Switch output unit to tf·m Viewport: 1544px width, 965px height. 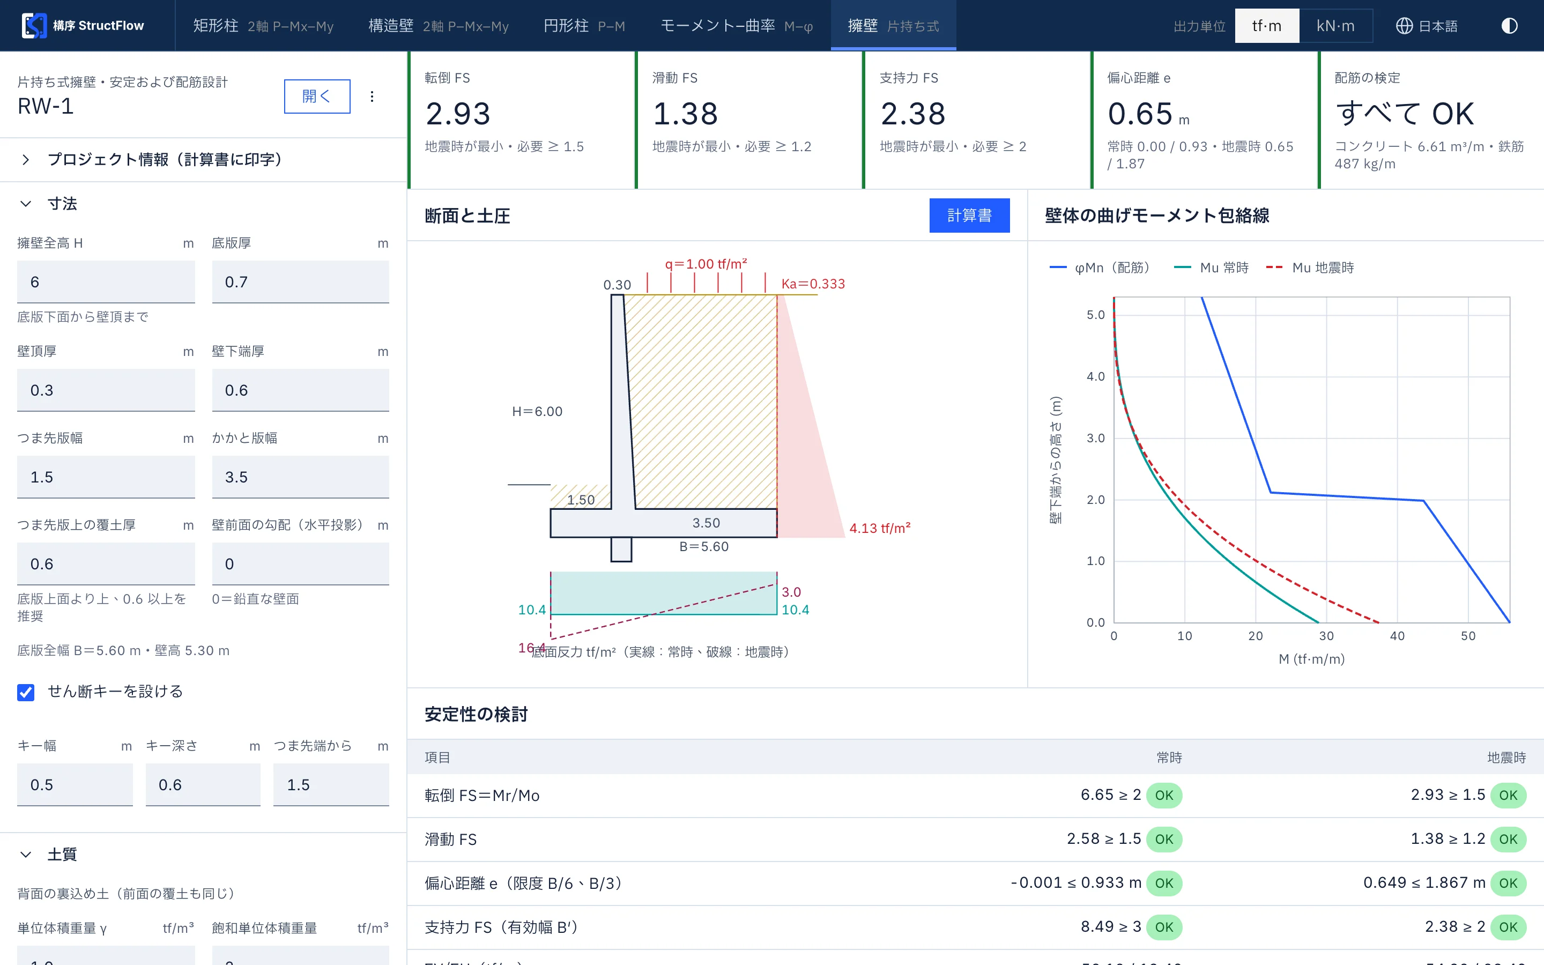click(x=1266, y=26)
